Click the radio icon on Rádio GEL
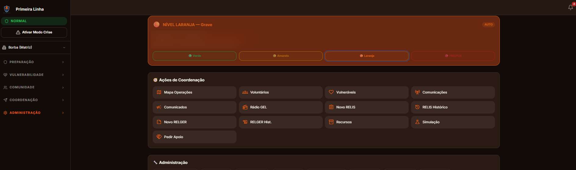Image resolution: width=576 pixels, height=170 pixels. (245, 107)
